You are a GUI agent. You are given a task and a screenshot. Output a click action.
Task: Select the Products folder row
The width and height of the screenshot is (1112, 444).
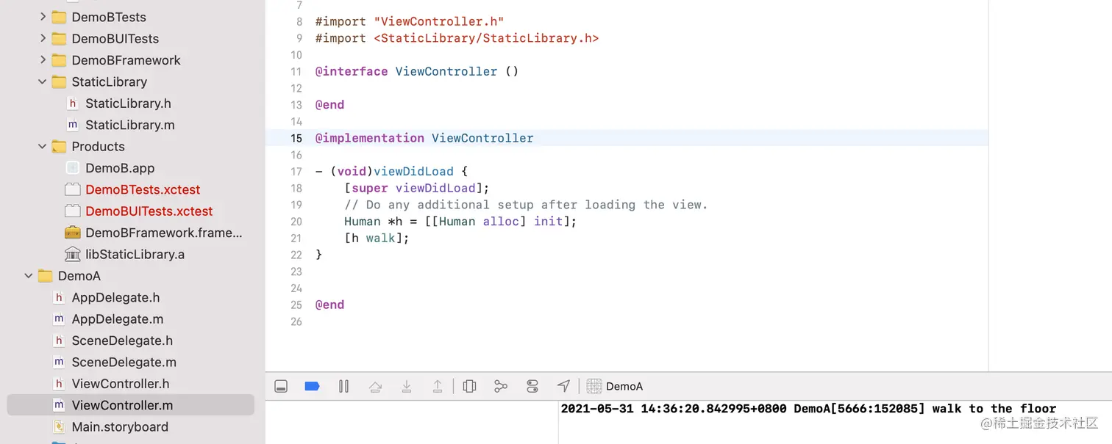coord(98,146)
